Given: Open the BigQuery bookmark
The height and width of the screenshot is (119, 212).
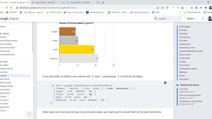Looking at the screenshot, I should tap(34, 12).
